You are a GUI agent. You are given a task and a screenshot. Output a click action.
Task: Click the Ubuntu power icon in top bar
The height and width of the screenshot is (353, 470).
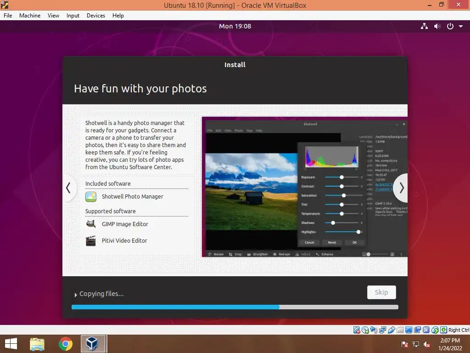[x=450, y=26]
